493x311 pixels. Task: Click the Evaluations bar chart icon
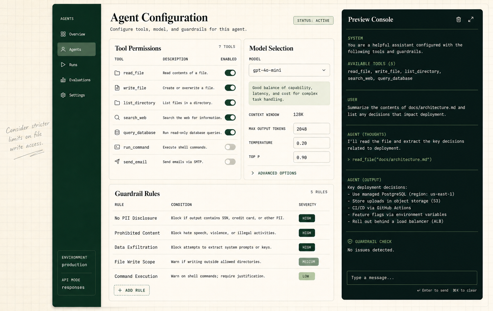[63, 80]
